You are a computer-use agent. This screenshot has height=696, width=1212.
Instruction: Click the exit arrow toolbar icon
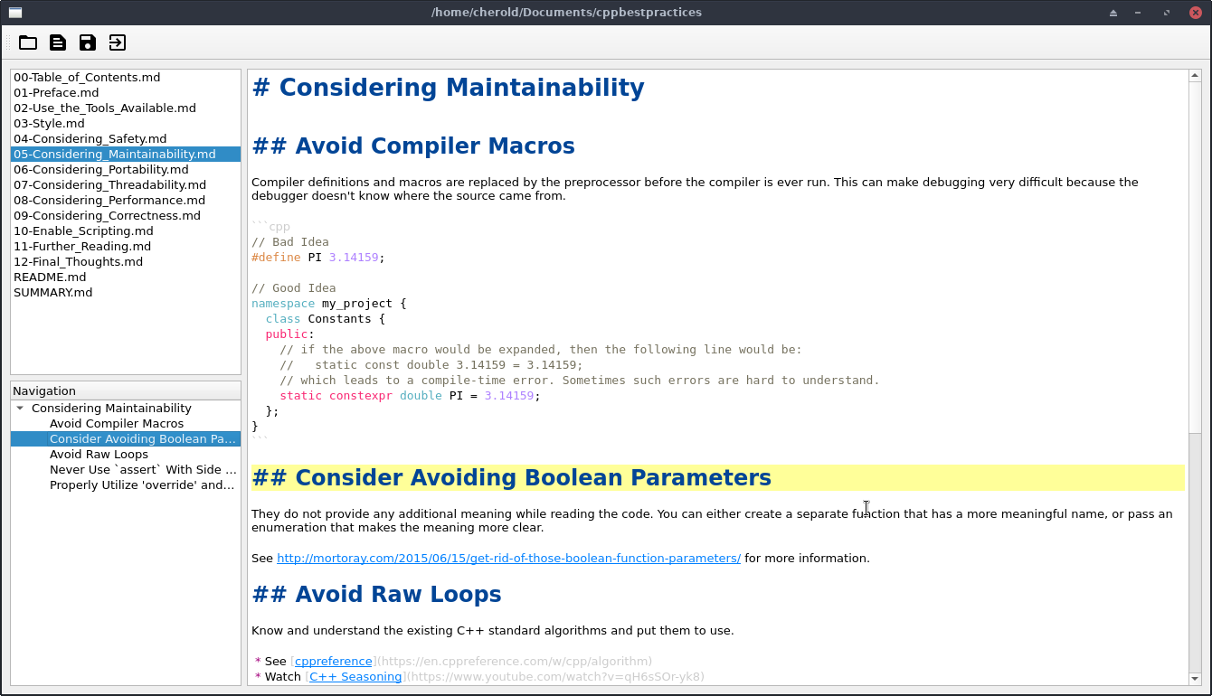click(x=118, y=42)
